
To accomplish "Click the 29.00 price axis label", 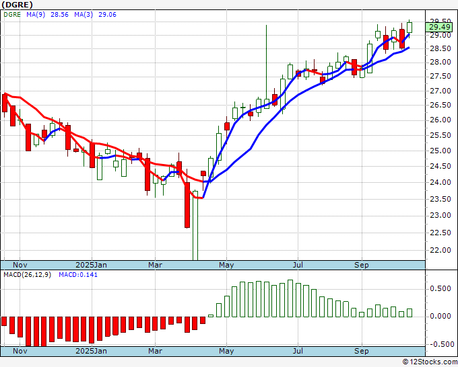I will (440, 35).
